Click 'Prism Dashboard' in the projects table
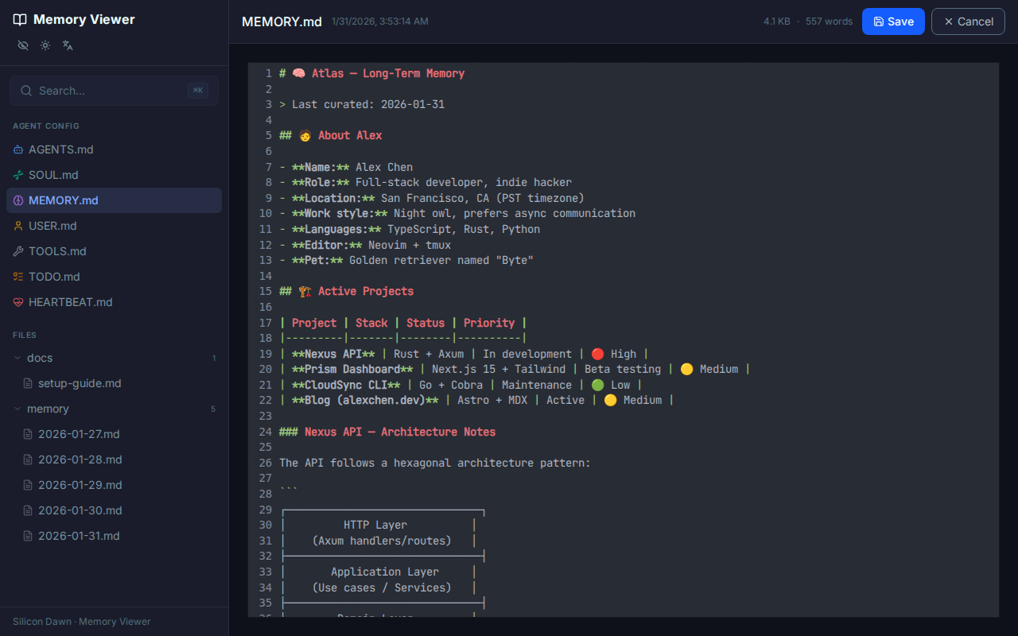The height and width of the screenshot is (636, 1018). click(x=352, y=369)
